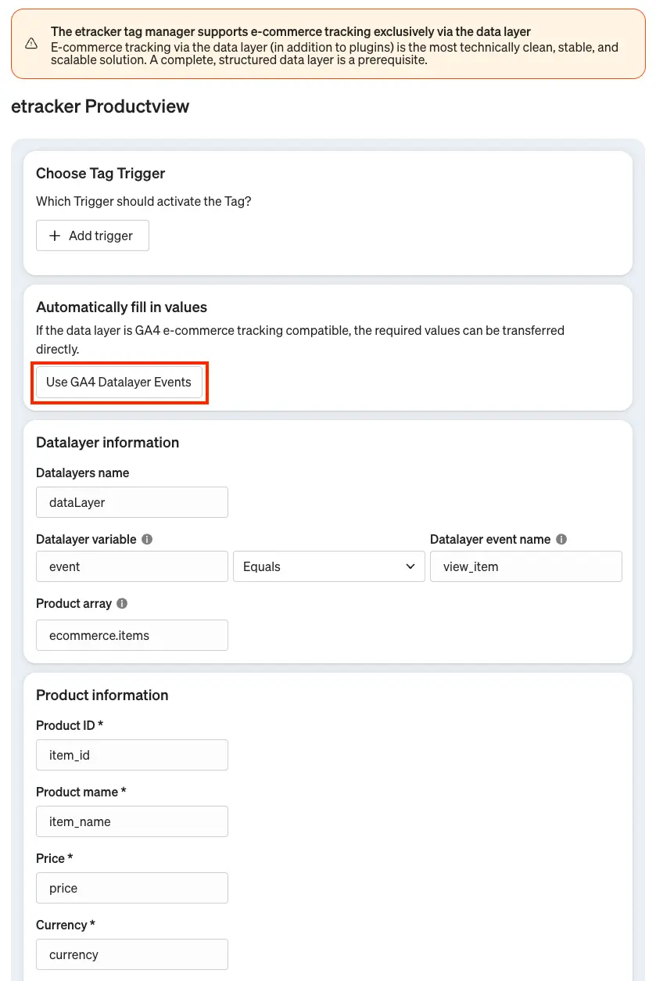656x981 pixels.
Task: Focus the Currency input field
Action: coord(132,954)
